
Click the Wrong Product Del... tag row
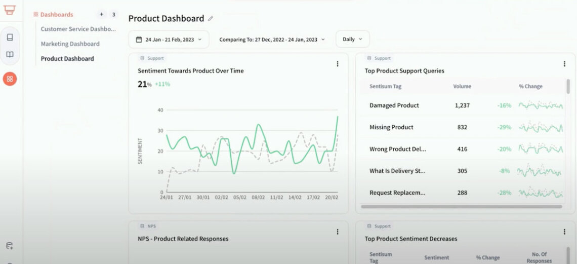click(462, 149)
